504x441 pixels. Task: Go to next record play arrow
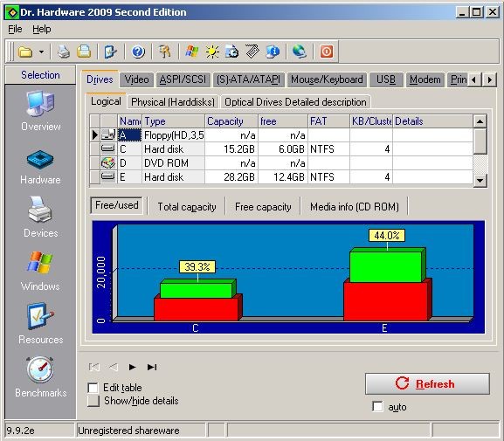pyautogui.click(x=132, y=367)
